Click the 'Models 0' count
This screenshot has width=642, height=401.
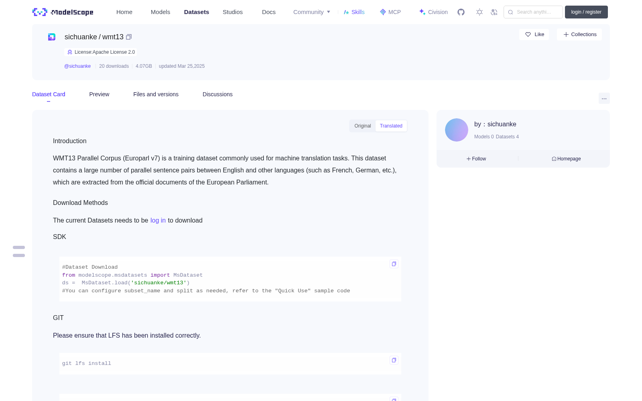pos(484,137)
